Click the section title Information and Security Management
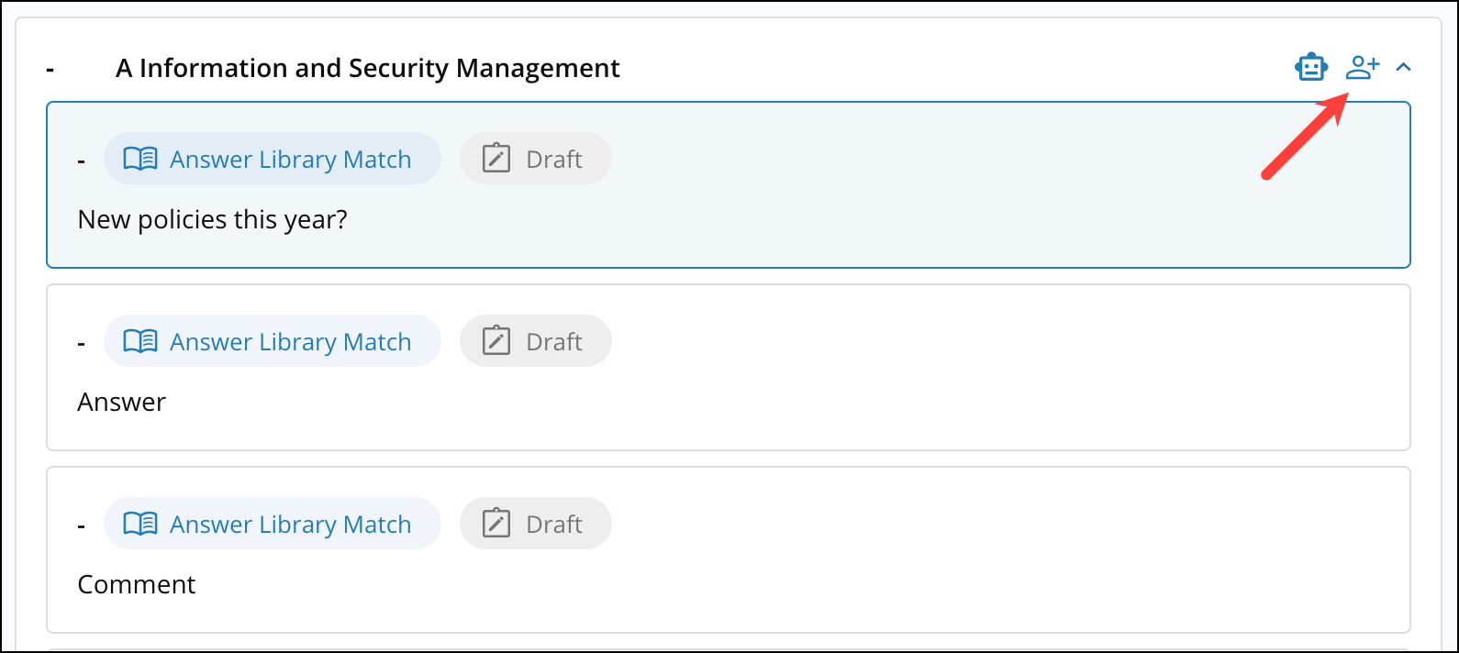This screenshot has height=653, width=1459. 366,67
